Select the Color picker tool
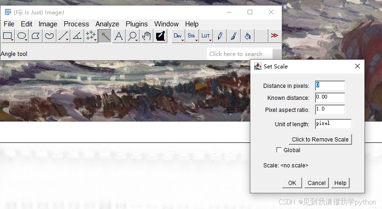382x209 pixels. (160, 36)
